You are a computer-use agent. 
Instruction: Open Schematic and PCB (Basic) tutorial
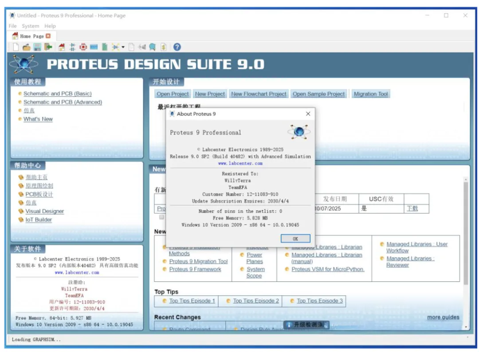pos(57,94)
